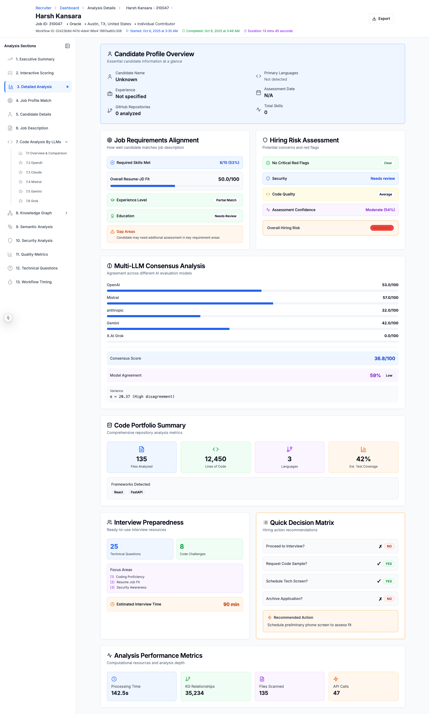Screen dimensions: 429x714
Task: Collapse the Code Analysis By LLMs section
Action: (x=66, y=142)
